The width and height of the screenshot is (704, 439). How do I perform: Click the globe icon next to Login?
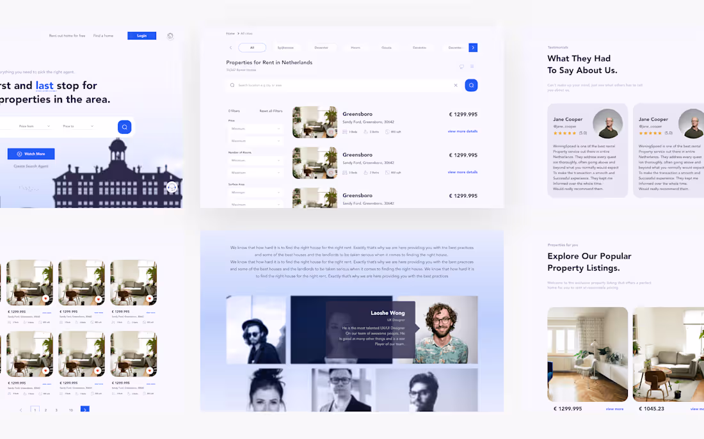(x=170, y=36)
